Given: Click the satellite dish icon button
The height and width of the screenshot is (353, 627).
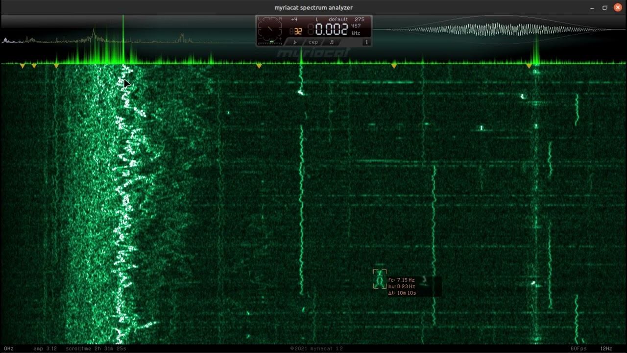Looking at the screenshot, I should (294, 42).
